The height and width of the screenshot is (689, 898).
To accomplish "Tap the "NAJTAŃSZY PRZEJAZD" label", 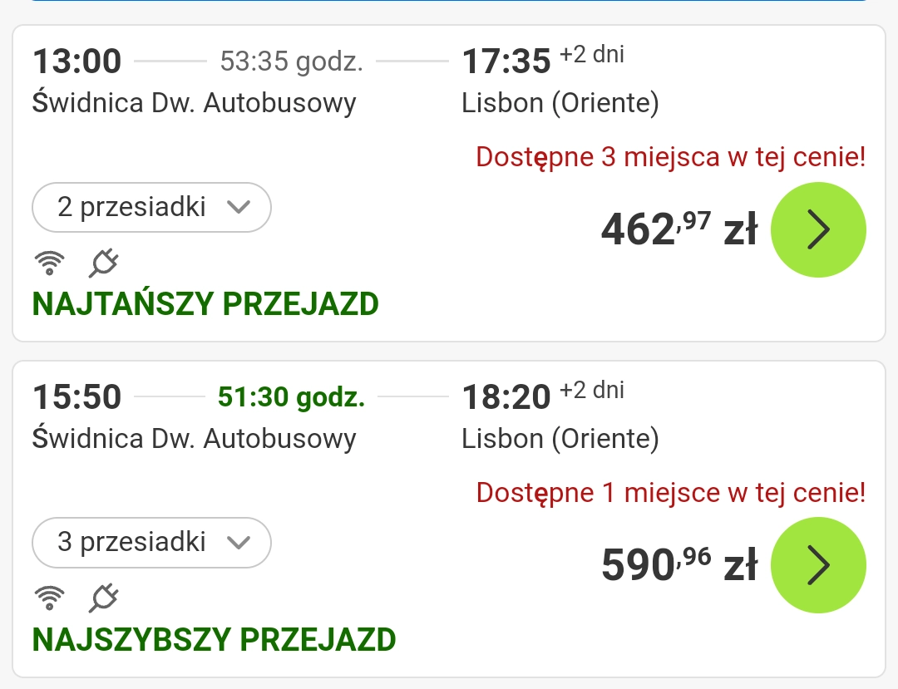I will tap(205, 304).
